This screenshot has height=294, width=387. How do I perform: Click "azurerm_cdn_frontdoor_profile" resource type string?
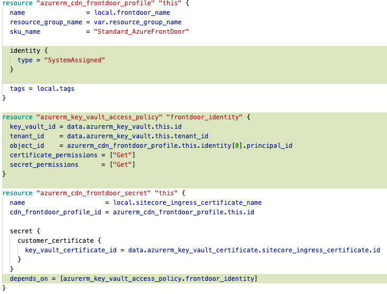coord(95,3)
